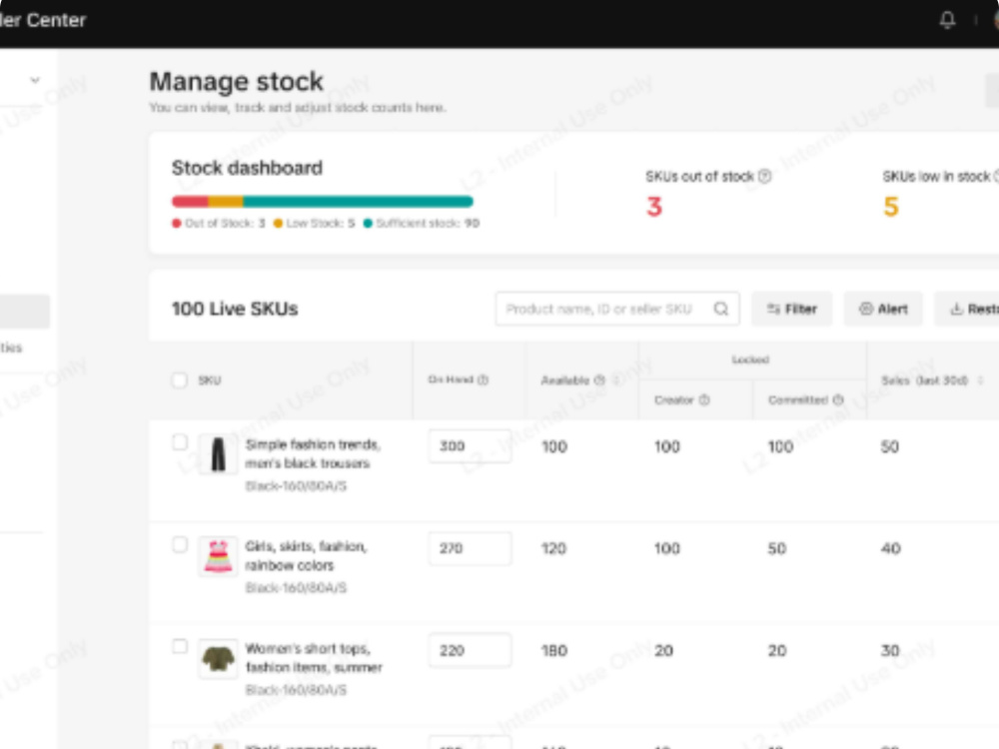This screenshot has width=999, height=749.
Task: Open the notifications bell
Action: tap(947, 20)
